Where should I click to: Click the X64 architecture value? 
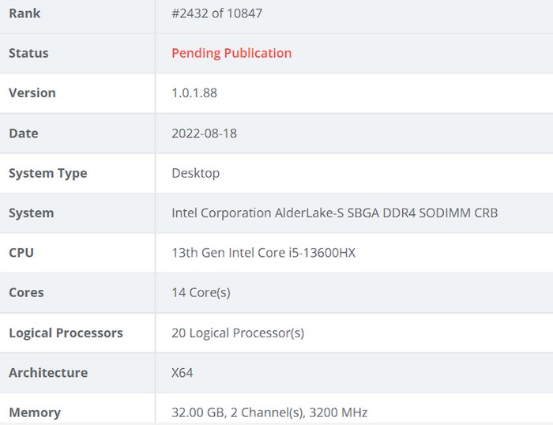point(182,372)
